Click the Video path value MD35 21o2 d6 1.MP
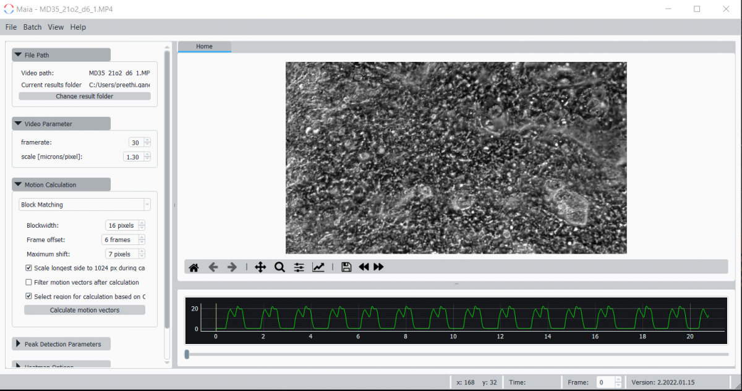This screenshot has height=391, width=742. pos(119,73)
